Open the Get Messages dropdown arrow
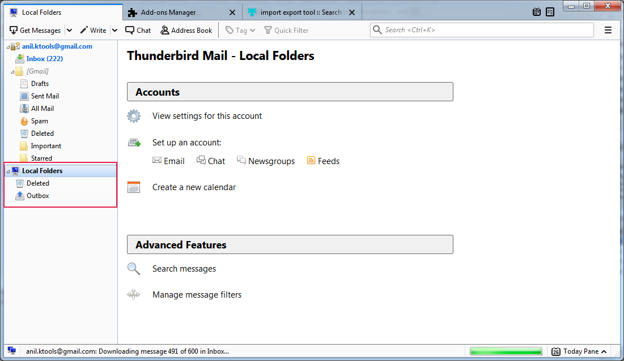The image size is (624, 361). (x=69, y=30)
